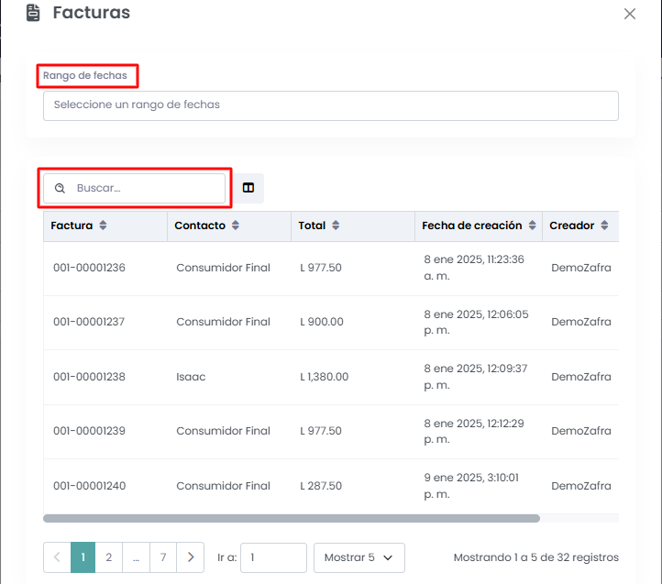Sort by Factura column arrows
662x584 pixels.
104,226
